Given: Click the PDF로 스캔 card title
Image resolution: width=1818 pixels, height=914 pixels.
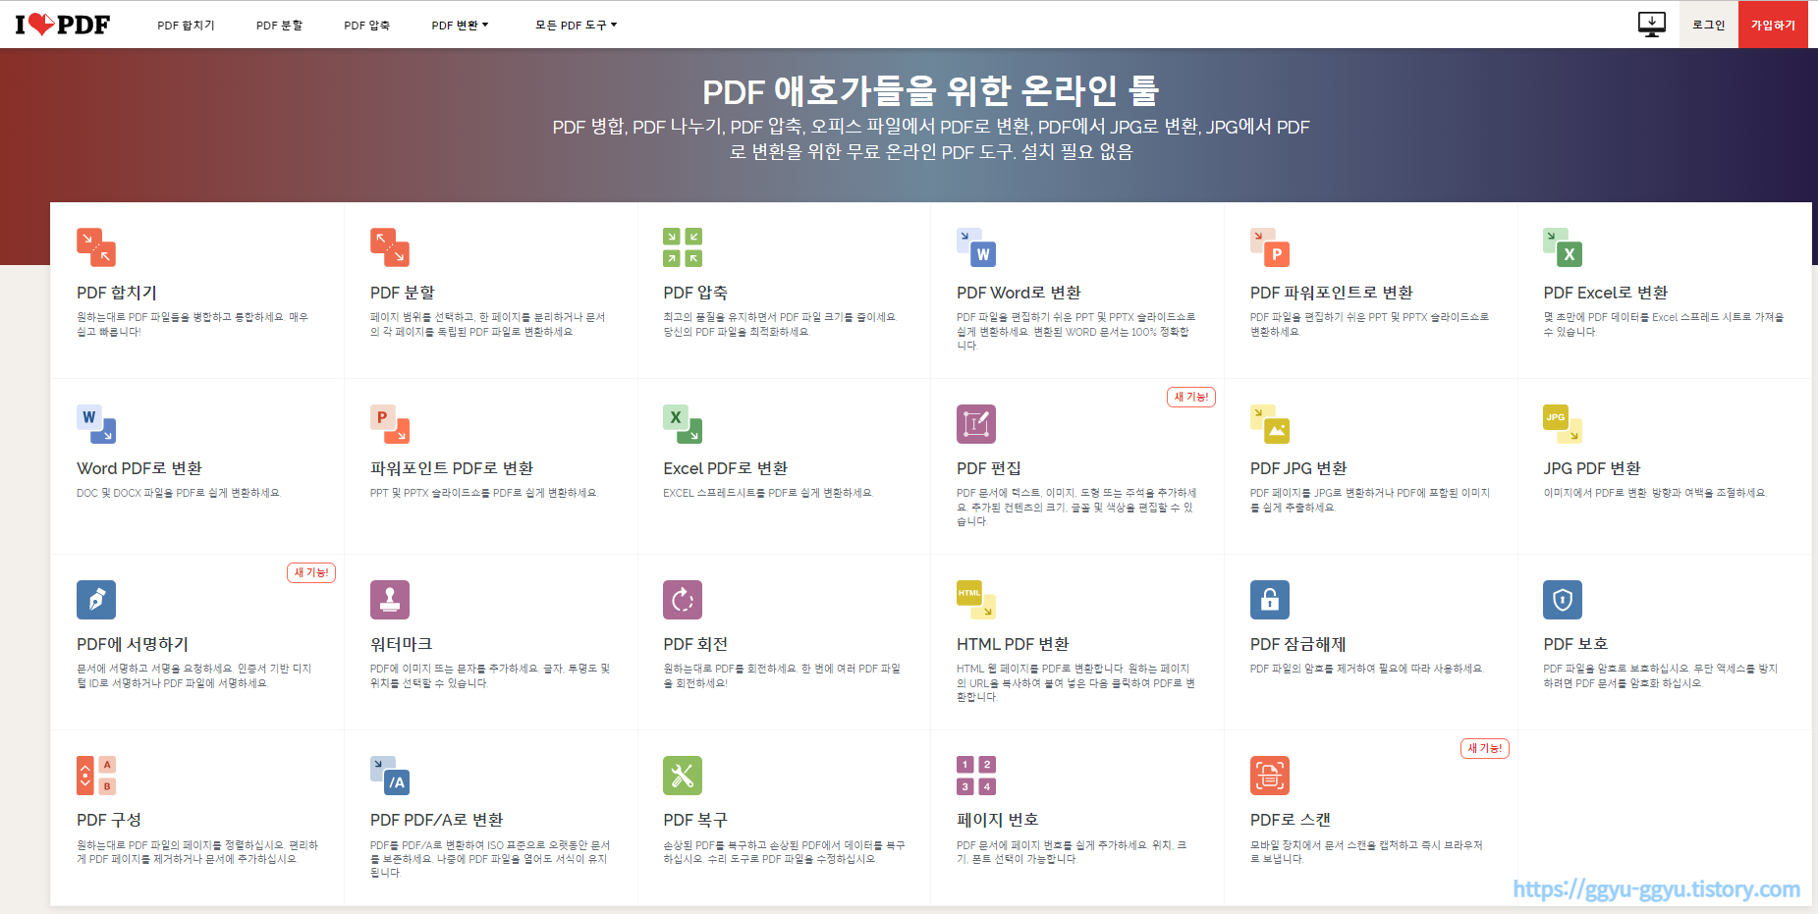Looking at the screenshot, I should 1291,820.
